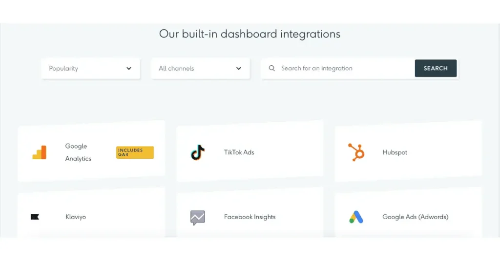The image size is (500, 261).
Task: Open the Popularity sort dropdown
Action: [x=90, y=69]
